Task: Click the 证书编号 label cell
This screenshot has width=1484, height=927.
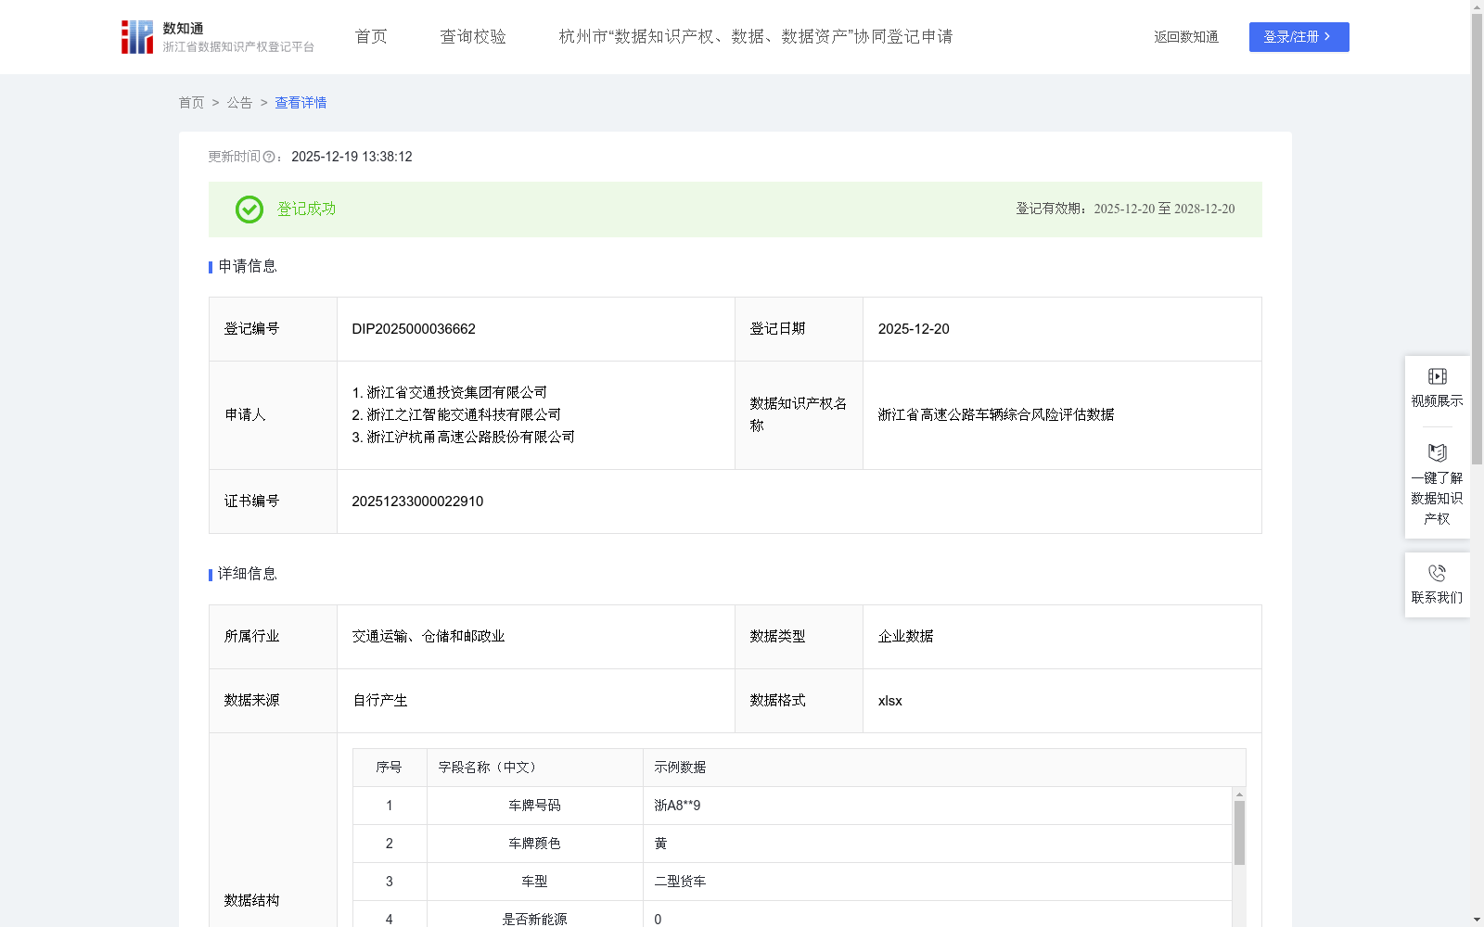Action: (273, 502)
